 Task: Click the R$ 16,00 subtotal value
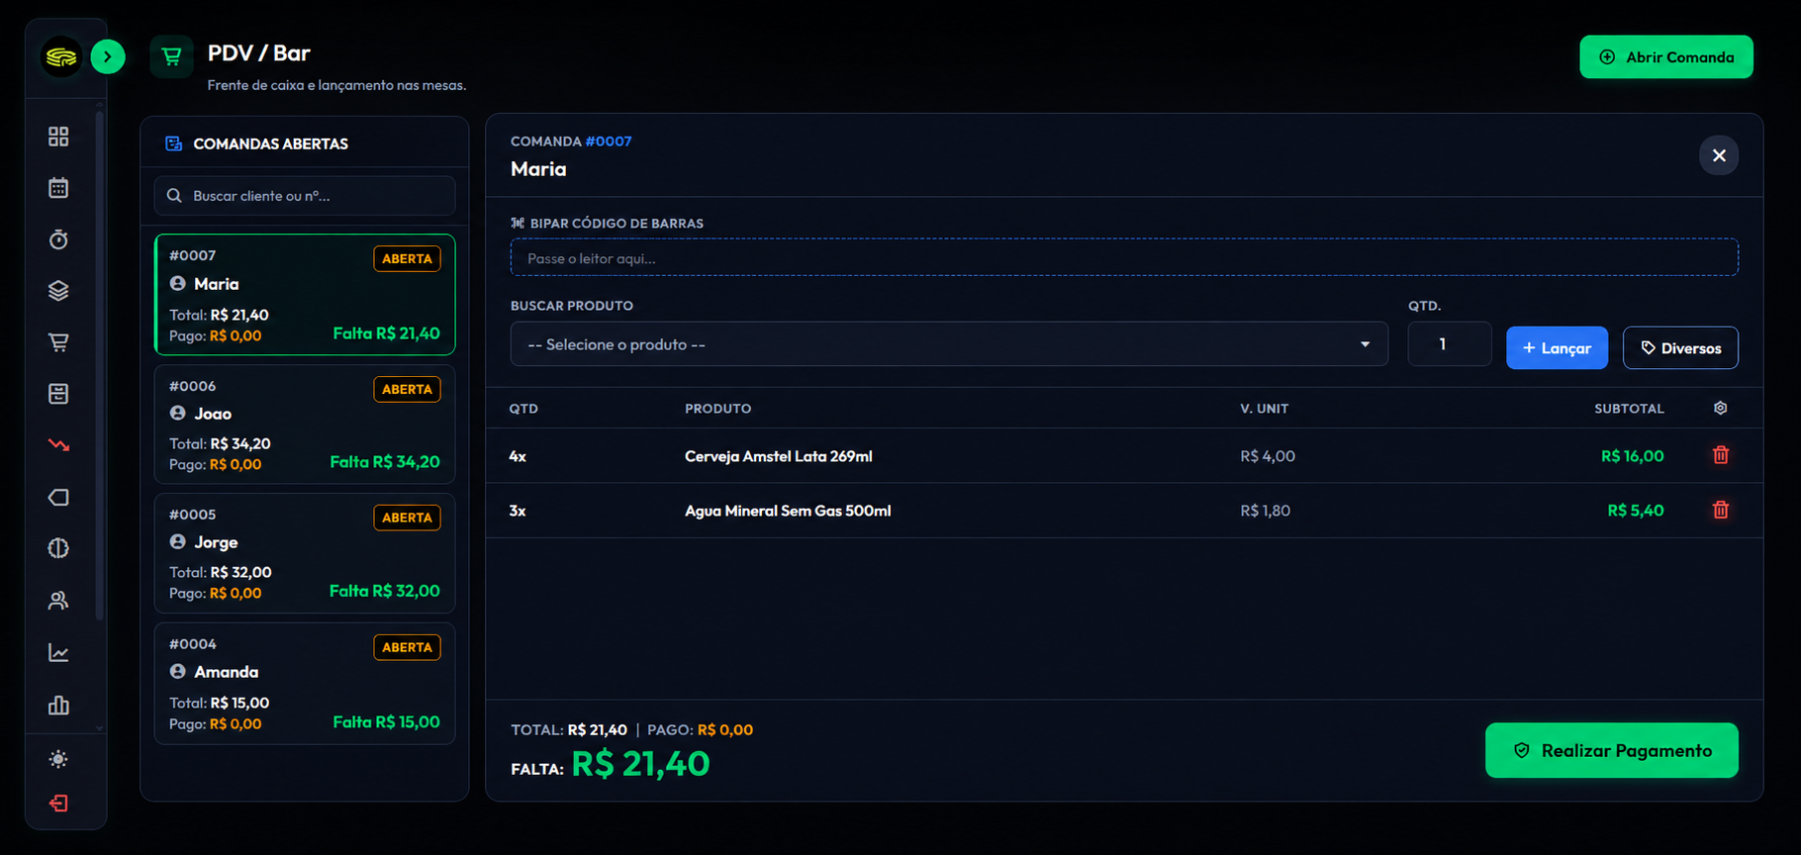pyautogui.click(x=1632, y=456)
